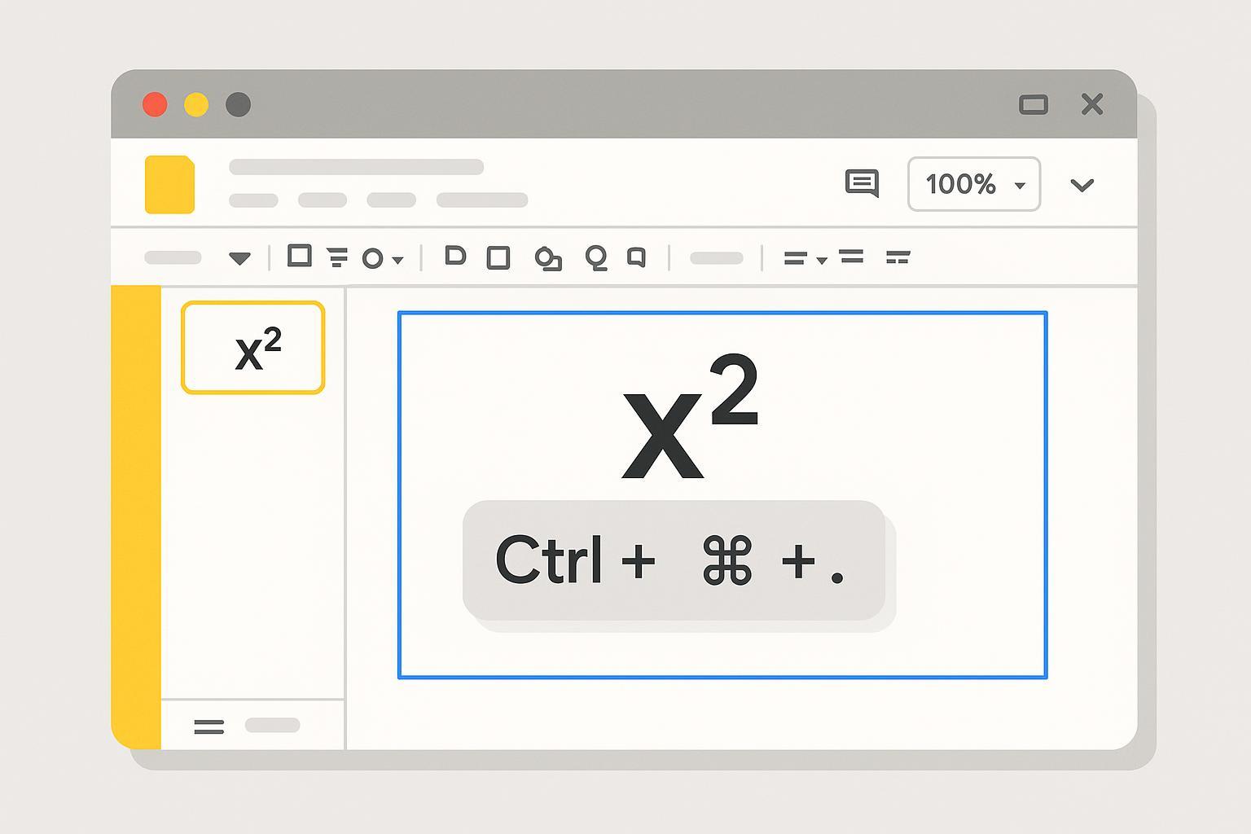Expand the chevron next to zoom box
The width and height of the screenshot is (1251, 834).
click(x=1082, y=185)
